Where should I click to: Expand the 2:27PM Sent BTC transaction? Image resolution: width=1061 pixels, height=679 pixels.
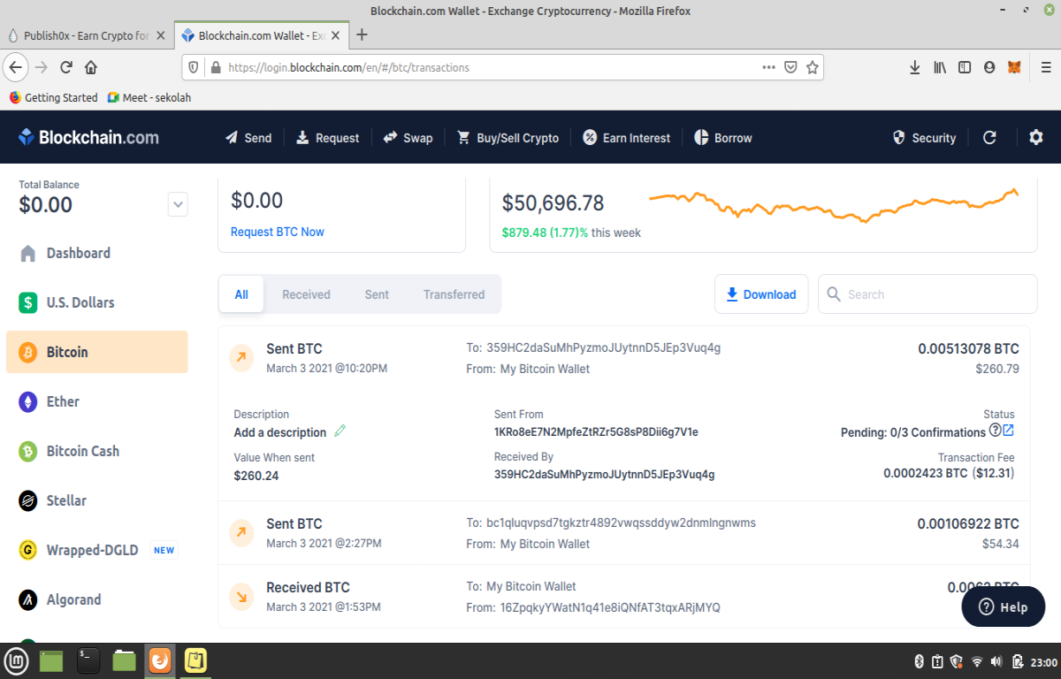click(623, 533)
